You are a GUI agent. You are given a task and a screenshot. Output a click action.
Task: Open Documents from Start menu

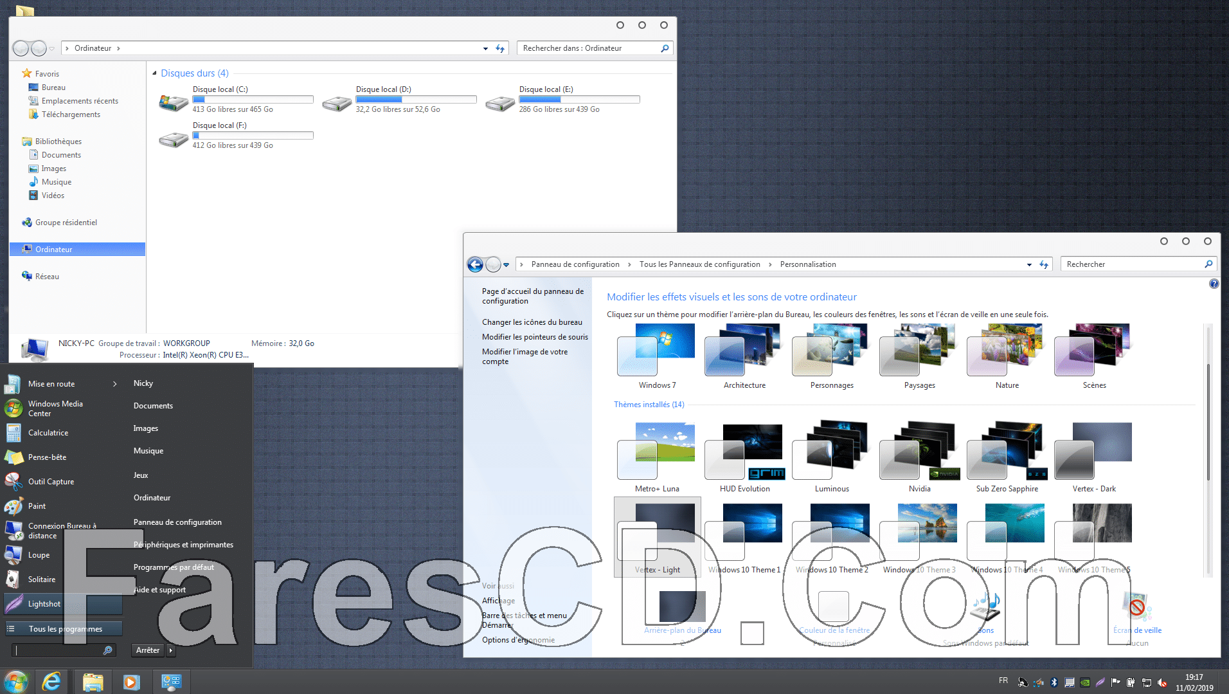[x=153, y=406]
